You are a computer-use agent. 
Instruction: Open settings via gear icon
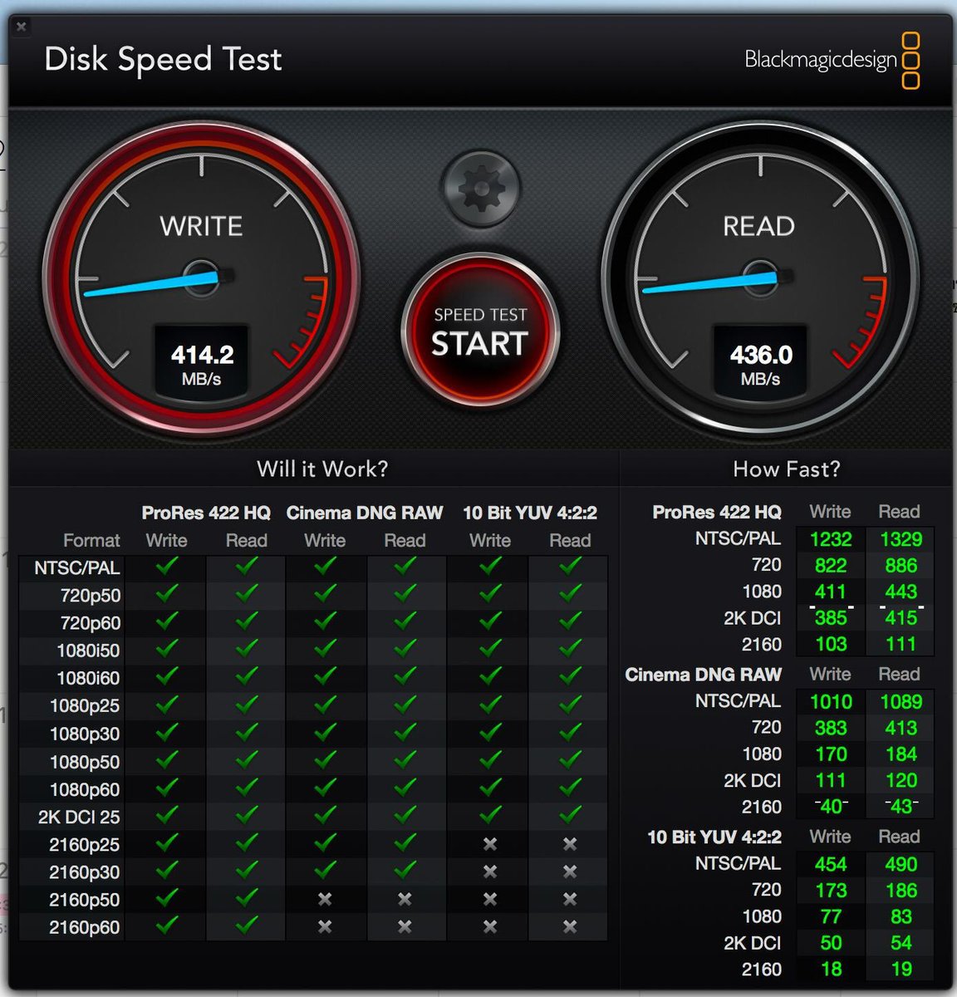click(x=481, y=189)
